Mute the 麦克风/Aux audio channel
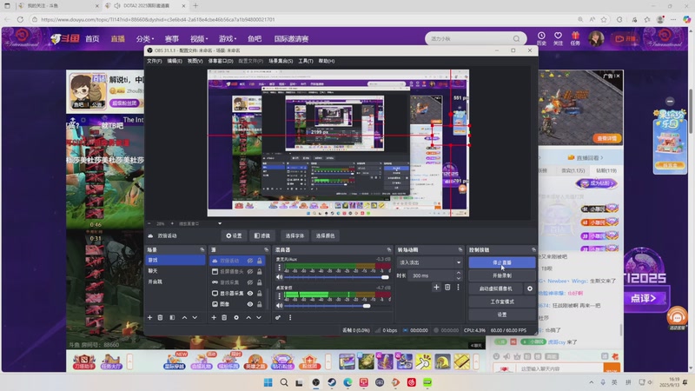This screenshot has width=695, height=391. click(x=279, y=277)
